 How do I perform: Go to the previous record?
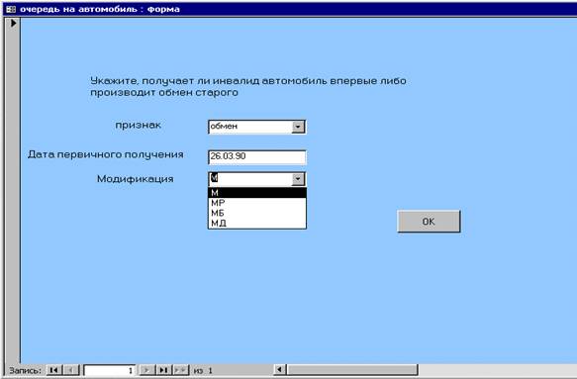tap(72, 370)
